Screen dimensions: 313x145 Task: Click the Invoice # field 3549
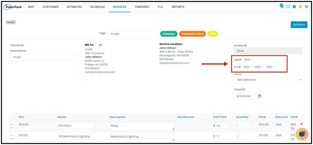[268, 51]
